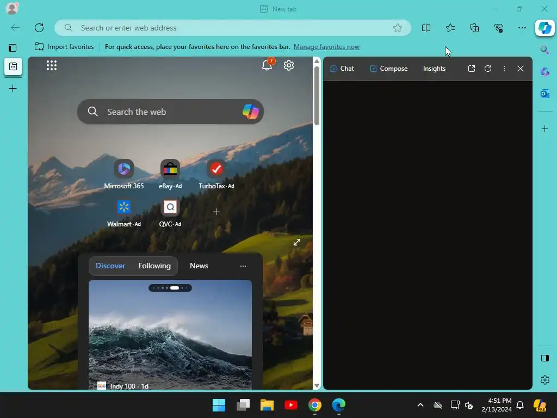Switch to Copilot Chat tab
Viewport: 557px width, 418px height.
pos(342,69)
